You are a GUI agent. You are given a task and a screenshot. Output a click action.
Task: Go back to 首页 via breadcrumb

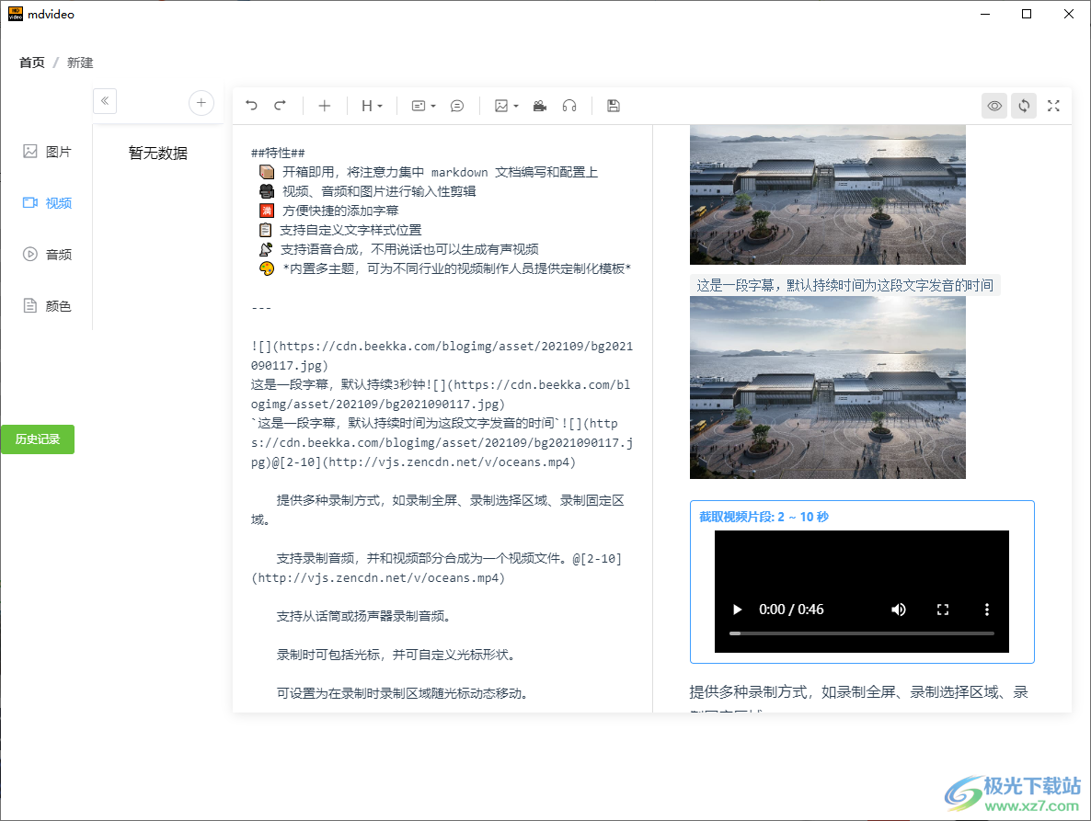(30, 62)
